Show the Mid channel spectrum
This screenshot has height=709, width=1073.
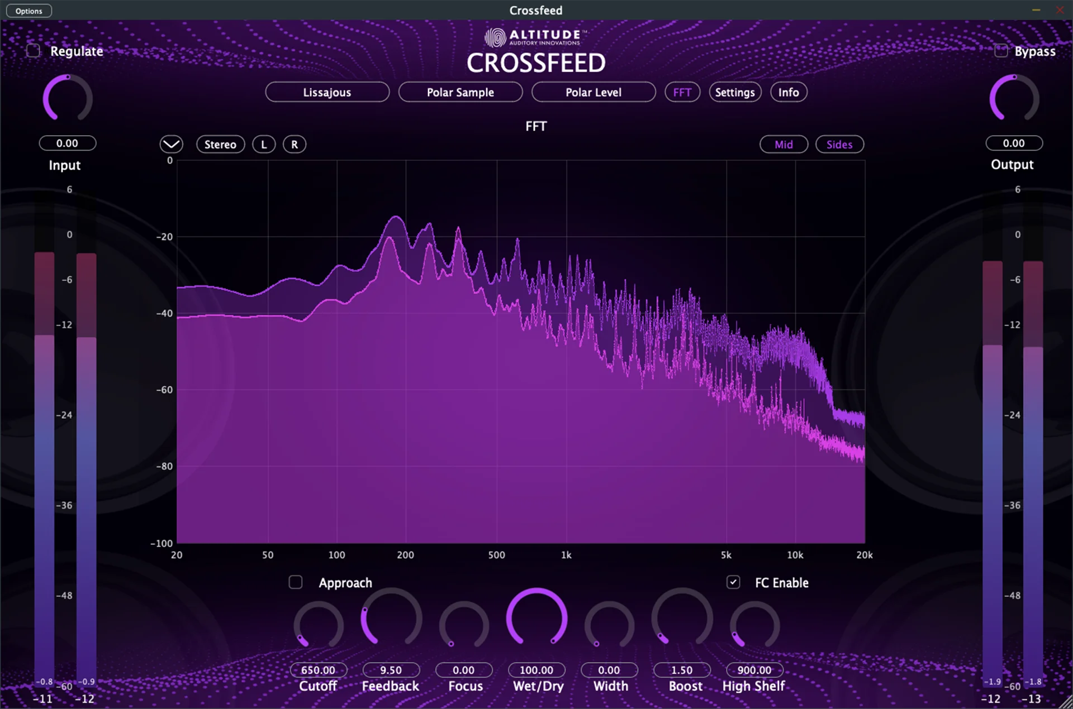(x=784, y=144)
